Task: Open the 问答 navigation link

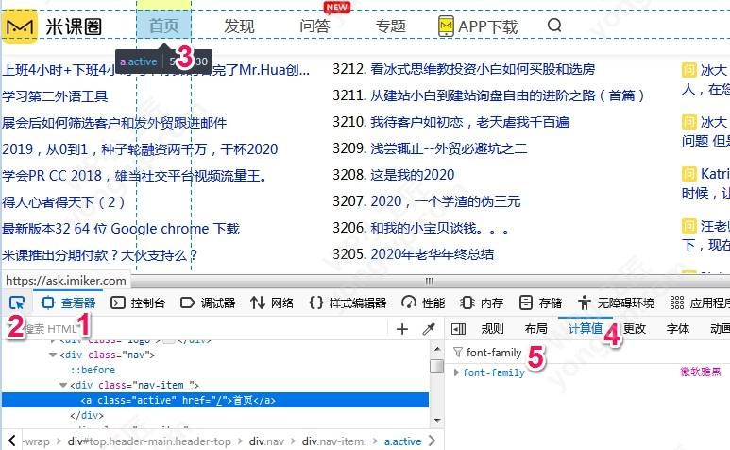Action: coord(314,26)
